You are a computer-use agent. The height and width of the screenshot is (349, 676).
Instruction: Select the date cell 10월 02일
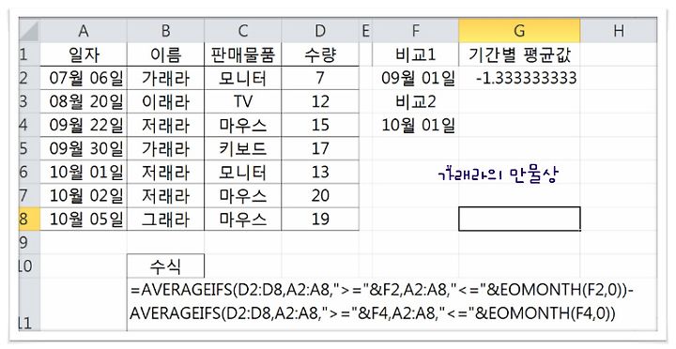pyautogui.click(x=84, y=196)
